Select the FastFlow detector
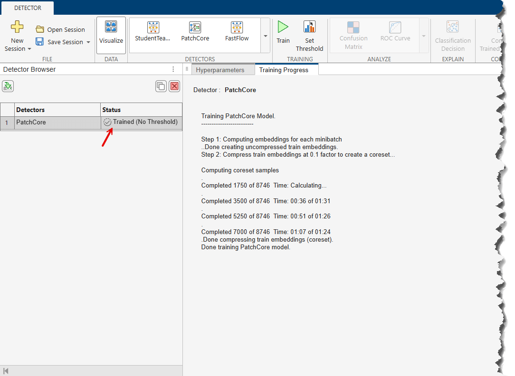Screen dimensions: 515x376 237,32
